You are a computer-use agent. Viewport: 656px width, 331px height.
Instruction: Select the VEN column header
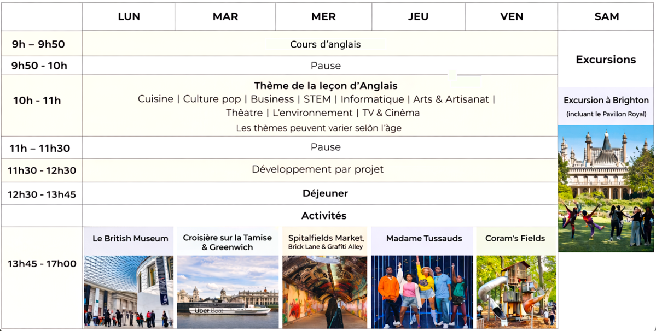512,17
